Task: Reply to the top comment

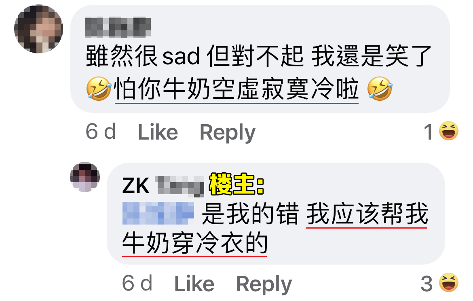Action: (x=228, y=133)
